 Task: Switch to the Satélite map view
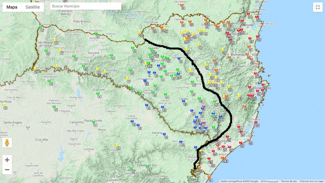[32, 7]
